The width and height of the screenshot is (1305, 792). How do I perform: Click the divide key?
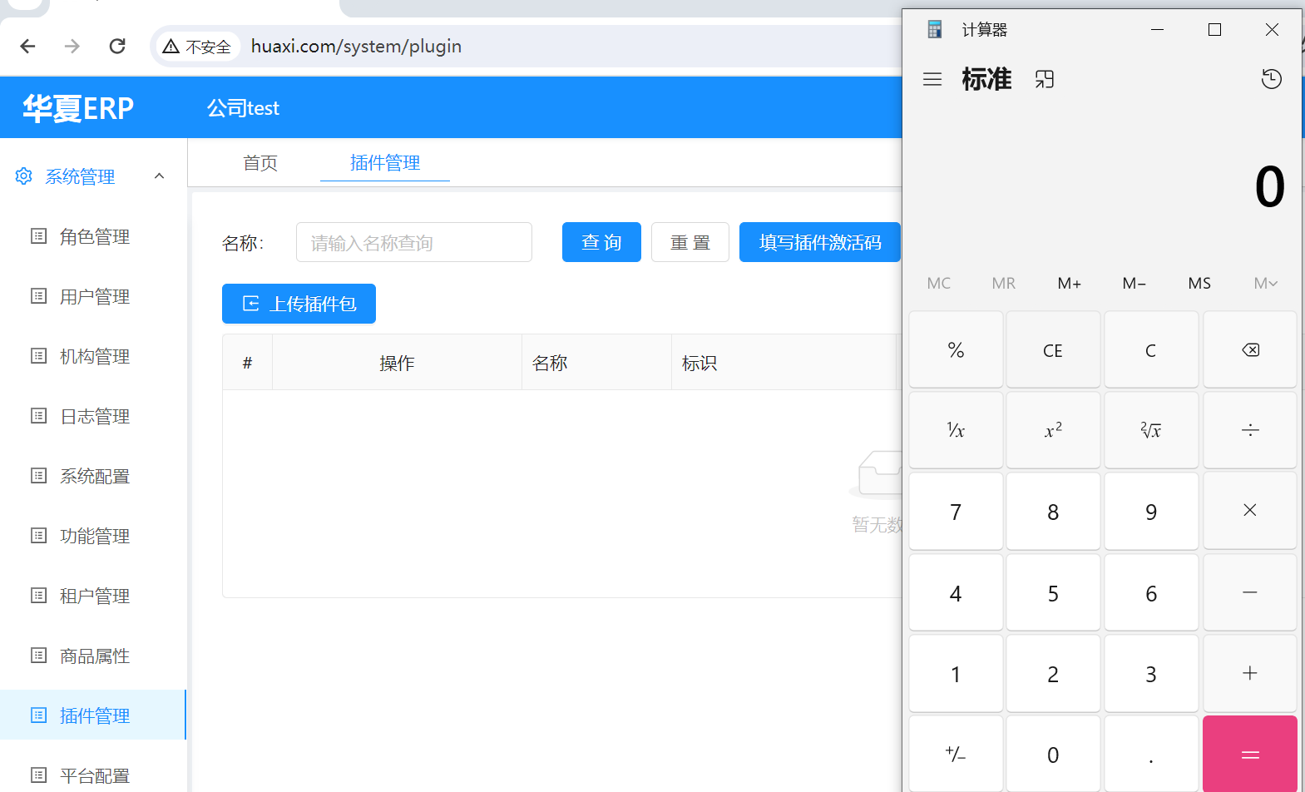coord(1250,430)
